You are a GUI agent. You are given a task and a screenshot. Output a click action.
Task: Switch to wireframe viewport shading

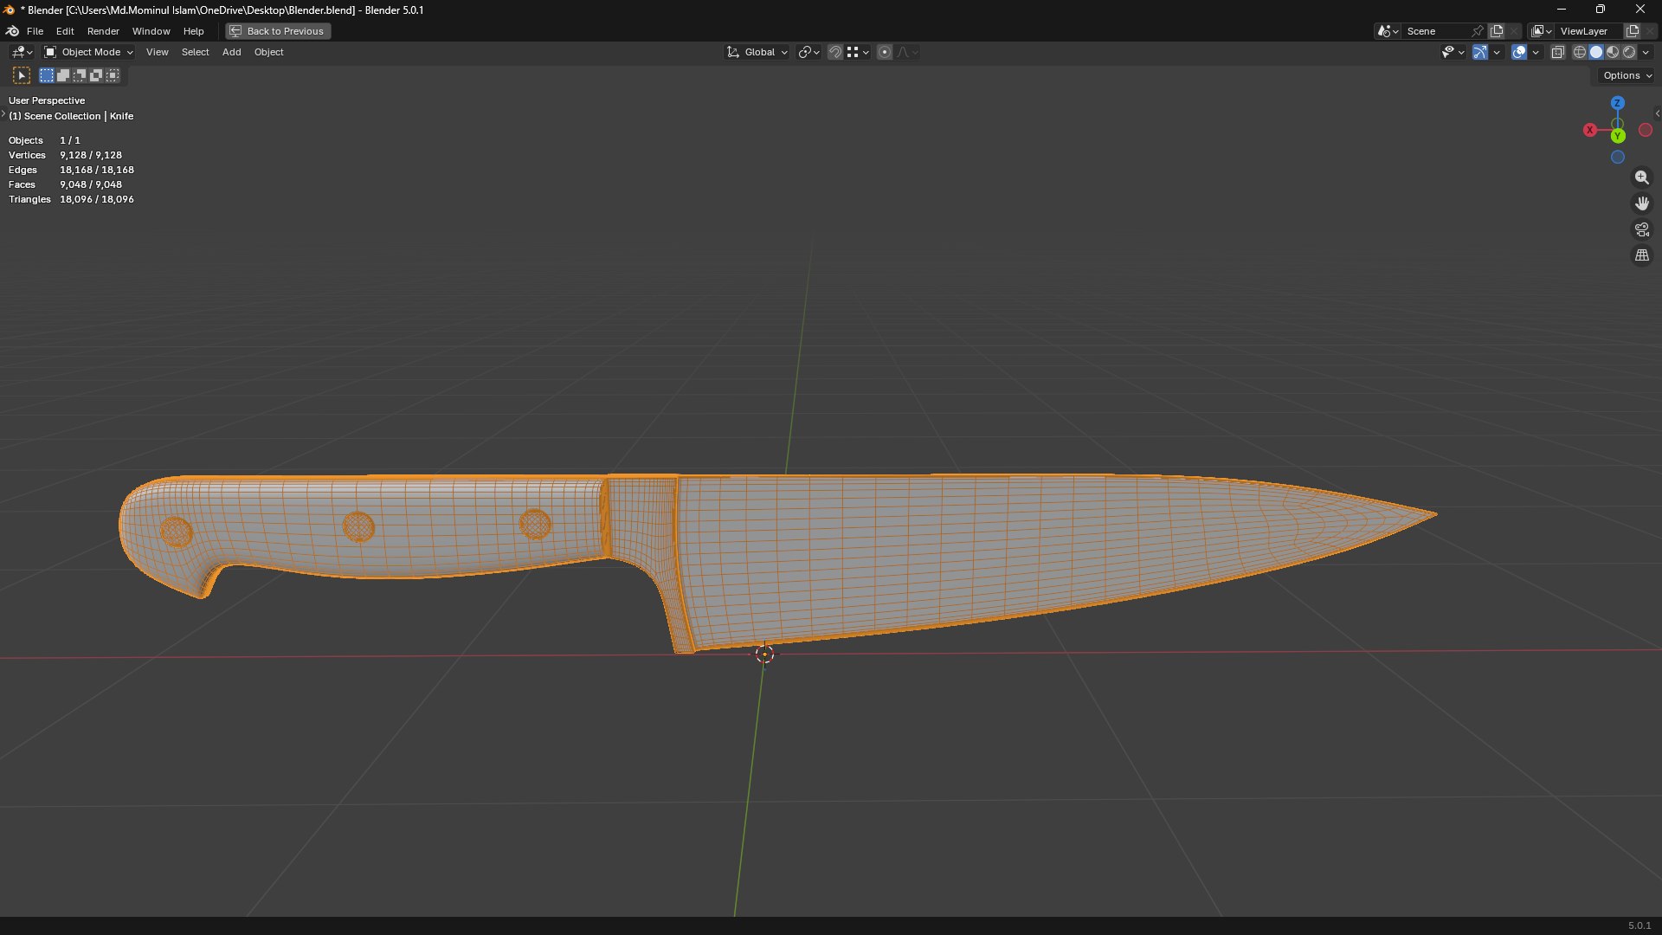click(x=1580, y=52)
